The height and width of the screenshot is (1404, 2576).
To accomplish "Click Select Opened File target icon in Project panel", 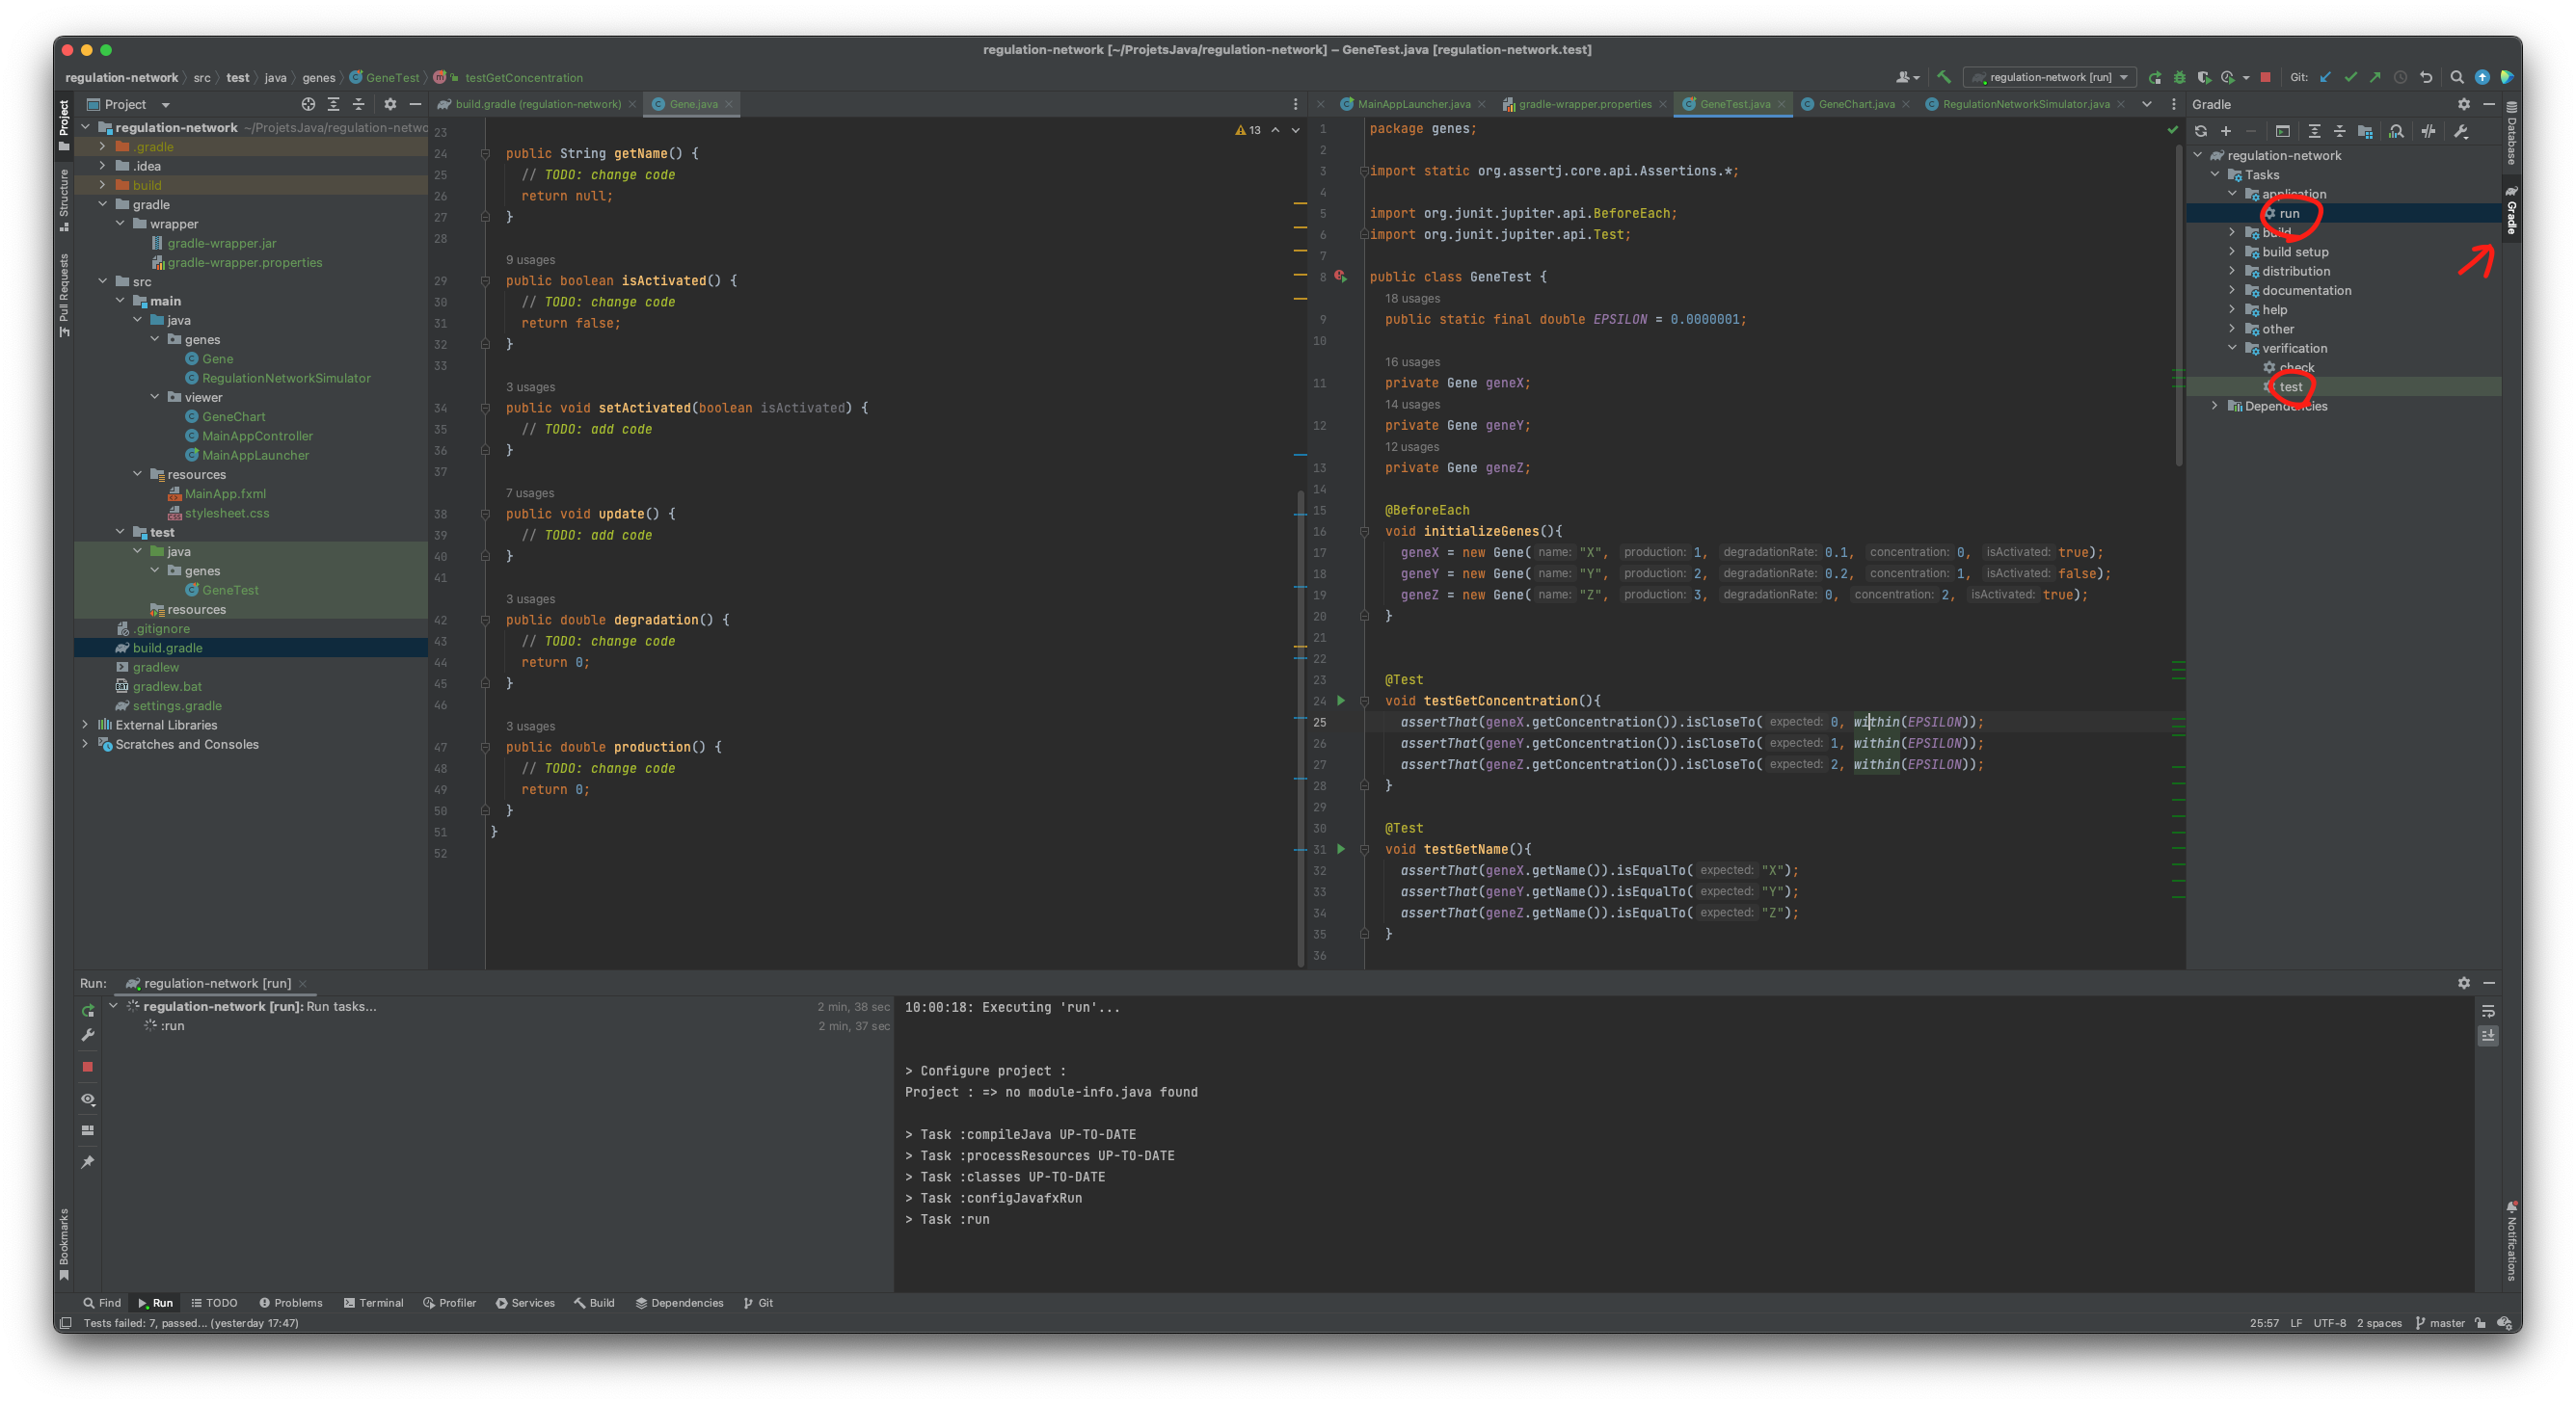I will click(308, 104).
